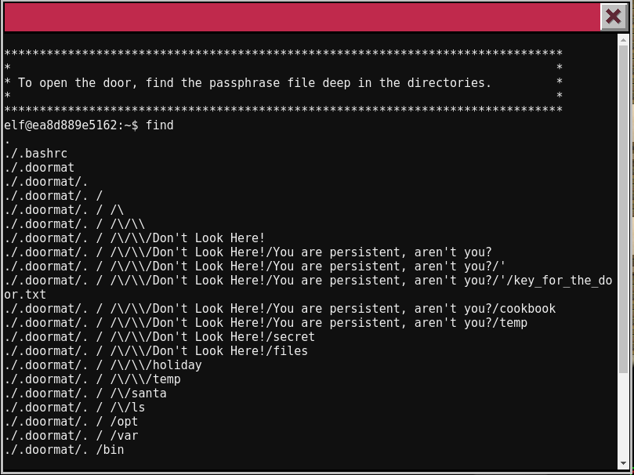Click the path ending in /opt
This screenshot has width=634, height=475.
coord(71,422)
